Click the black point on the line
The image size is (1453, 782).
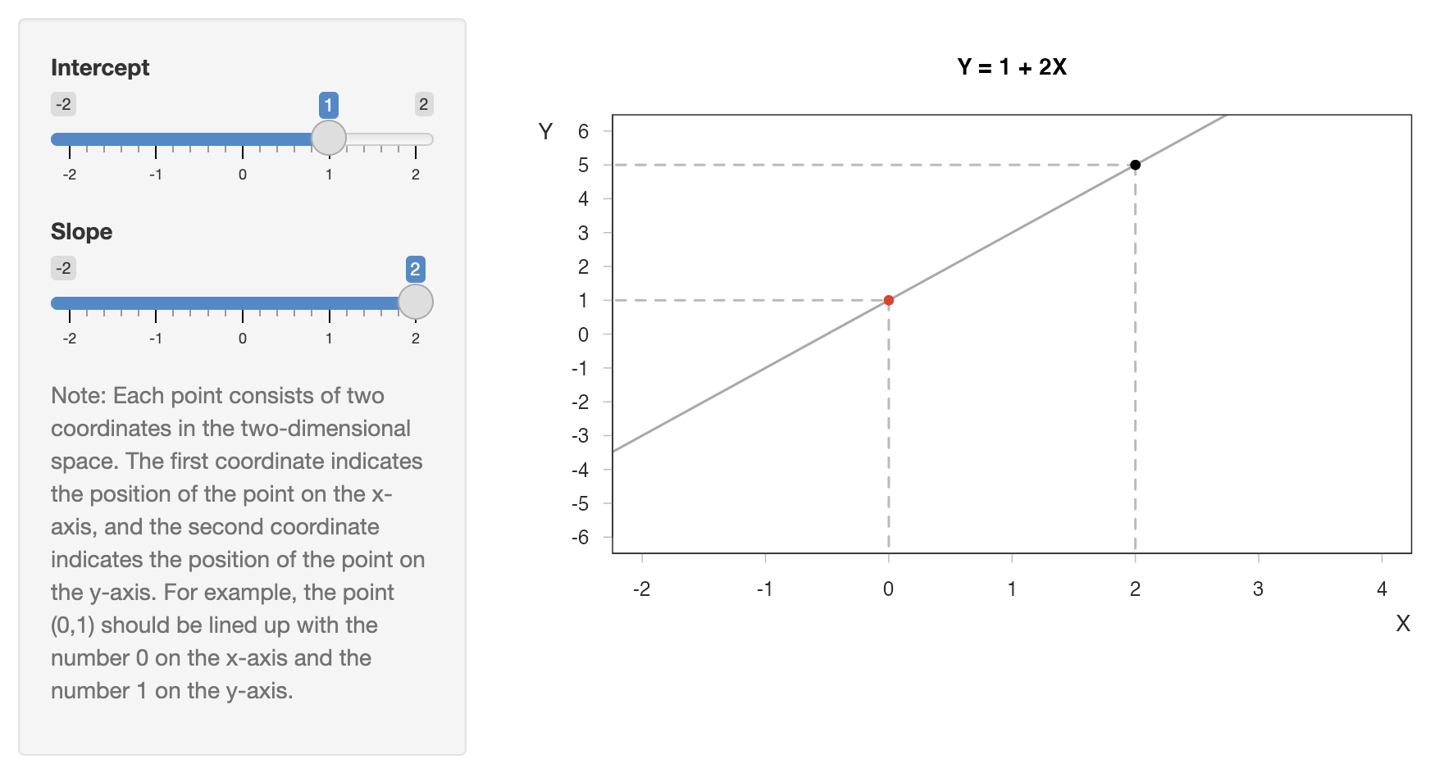coord(1135,165)
